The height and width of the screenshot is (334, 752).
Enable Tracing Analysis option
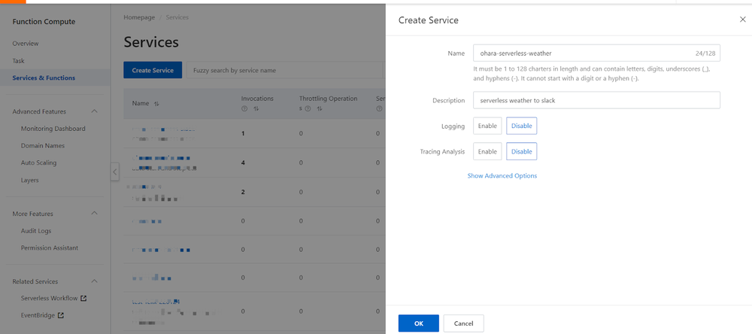(487, 151)
